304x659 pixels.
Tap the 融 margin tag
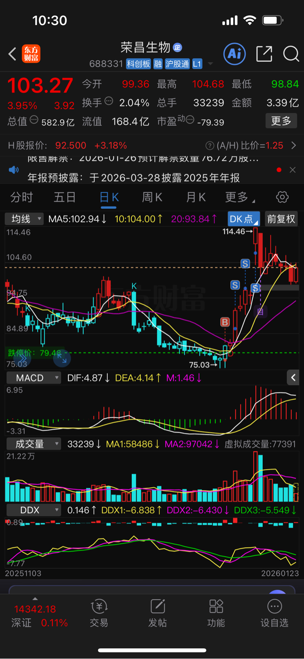click(x=158, y=64)
